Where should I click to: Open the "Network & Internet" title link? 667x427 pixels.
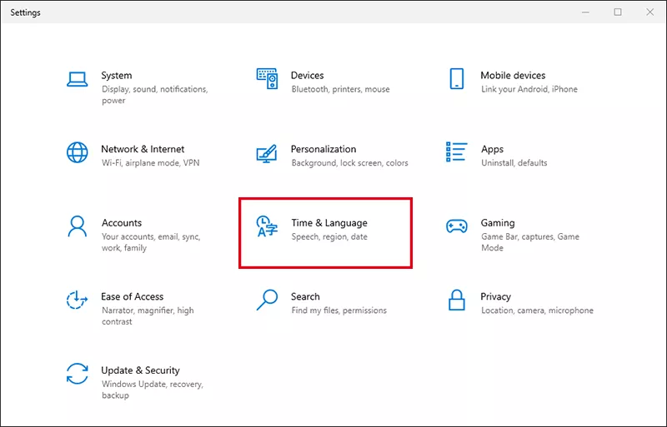click(x=143, y=149)
